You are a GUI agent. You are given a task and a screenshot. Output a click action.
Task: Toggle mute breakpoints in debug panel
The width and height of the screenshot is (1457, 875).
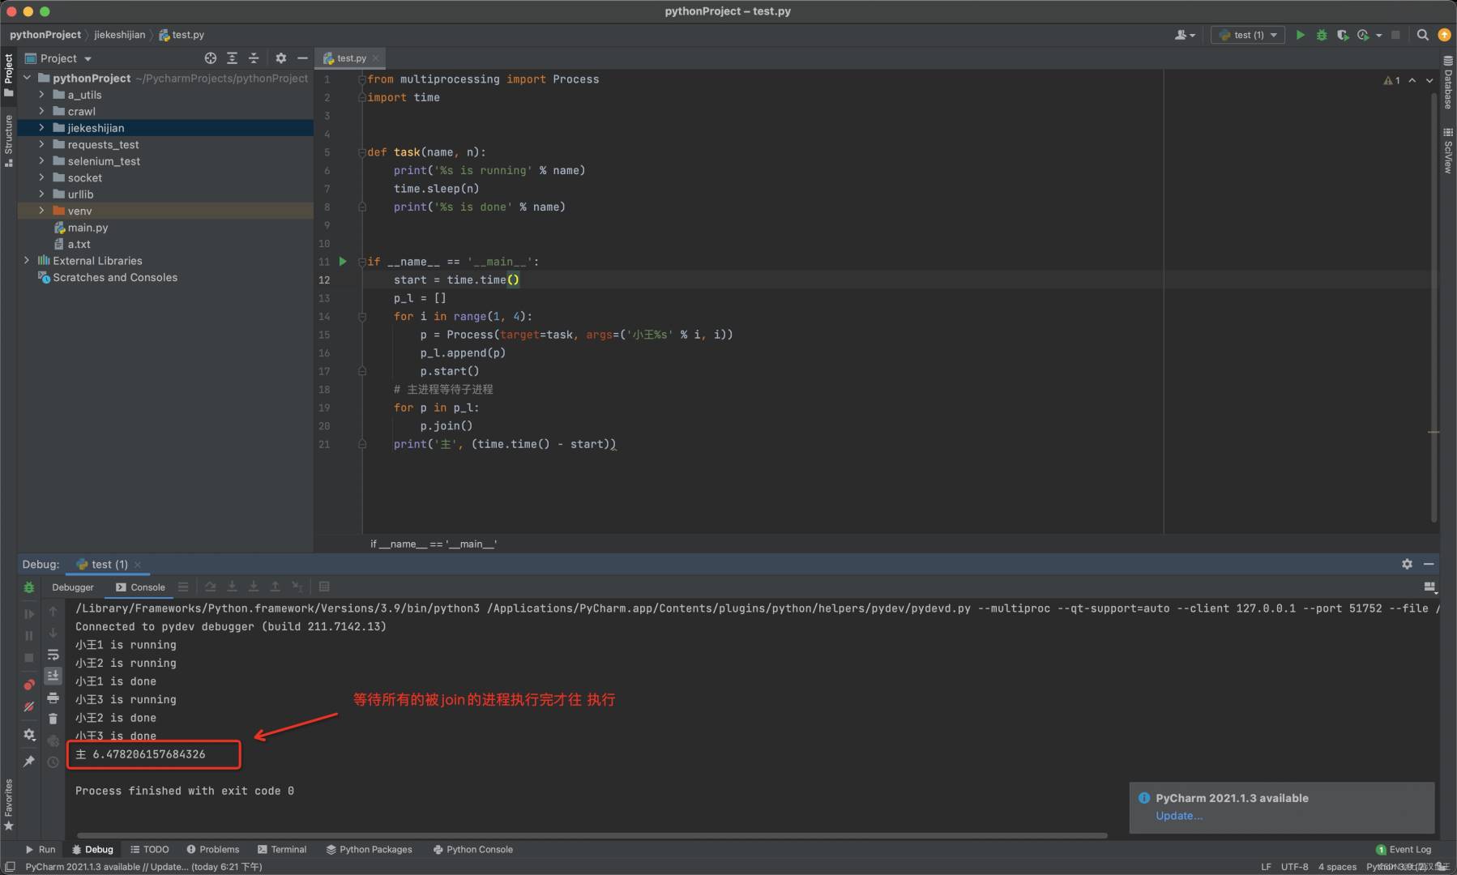29,706
